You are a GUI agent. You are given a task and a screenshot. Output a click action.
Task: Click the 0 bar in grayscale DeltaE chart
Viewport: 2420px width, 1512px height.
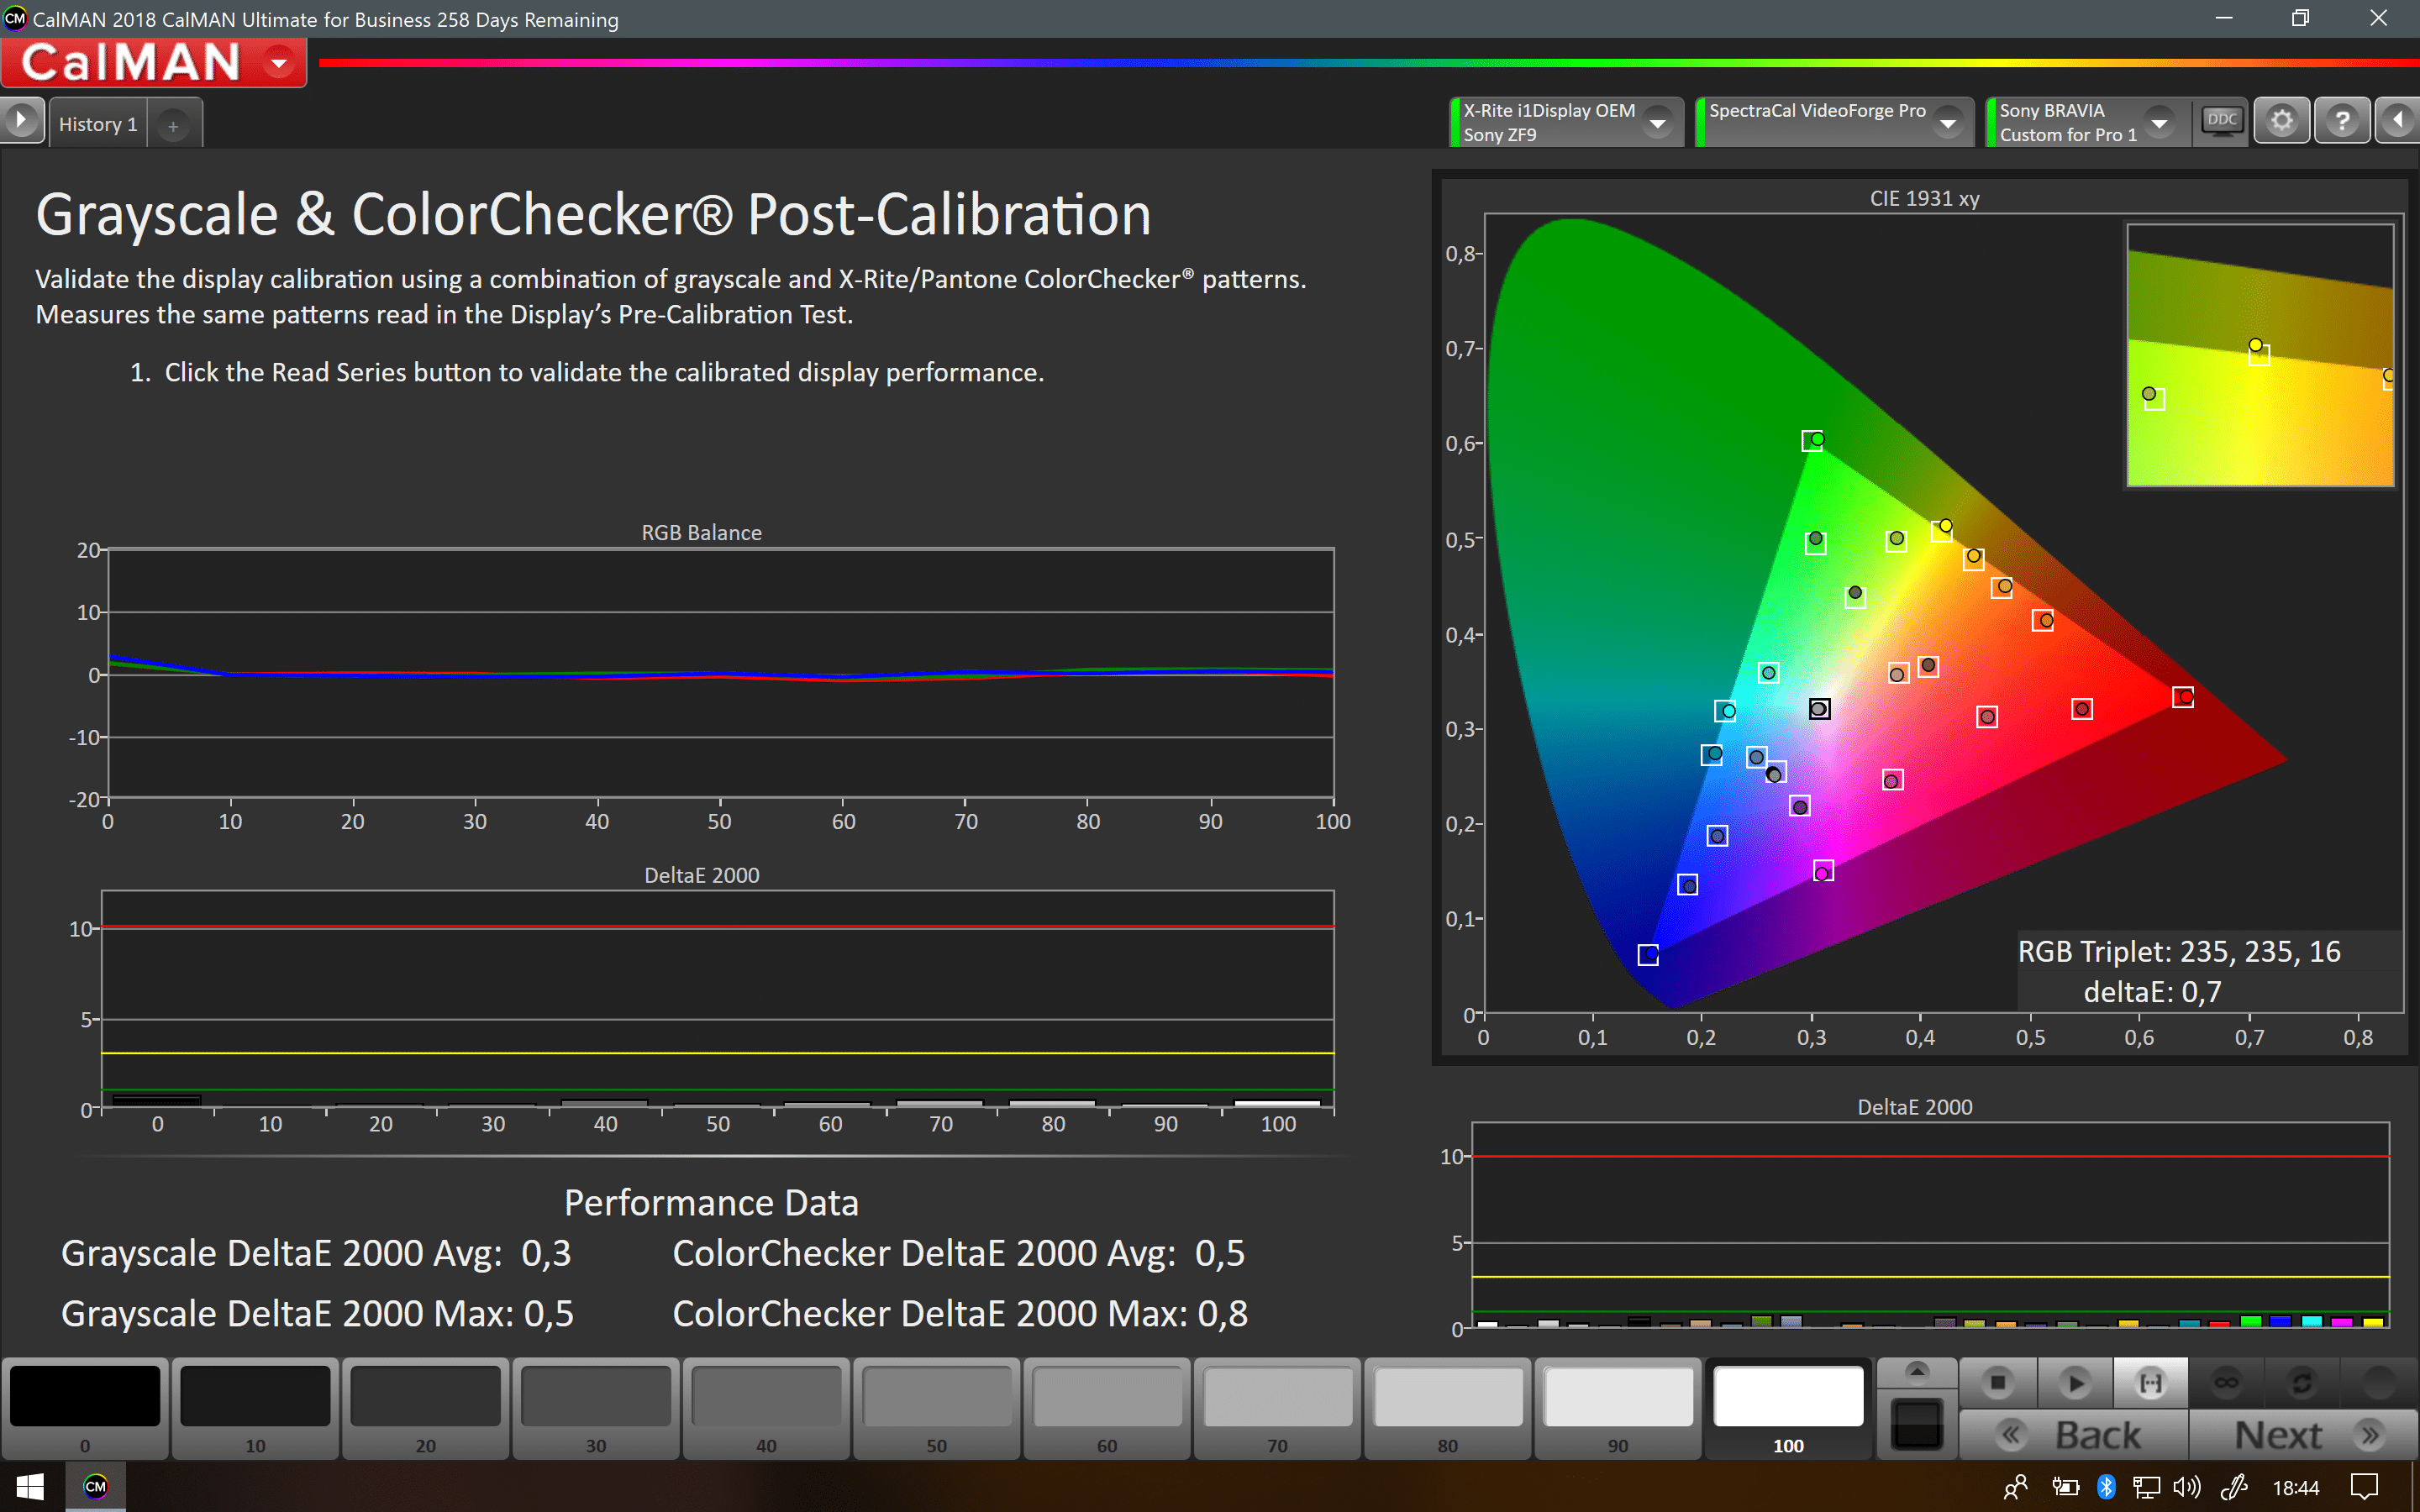pos(157,1101)
